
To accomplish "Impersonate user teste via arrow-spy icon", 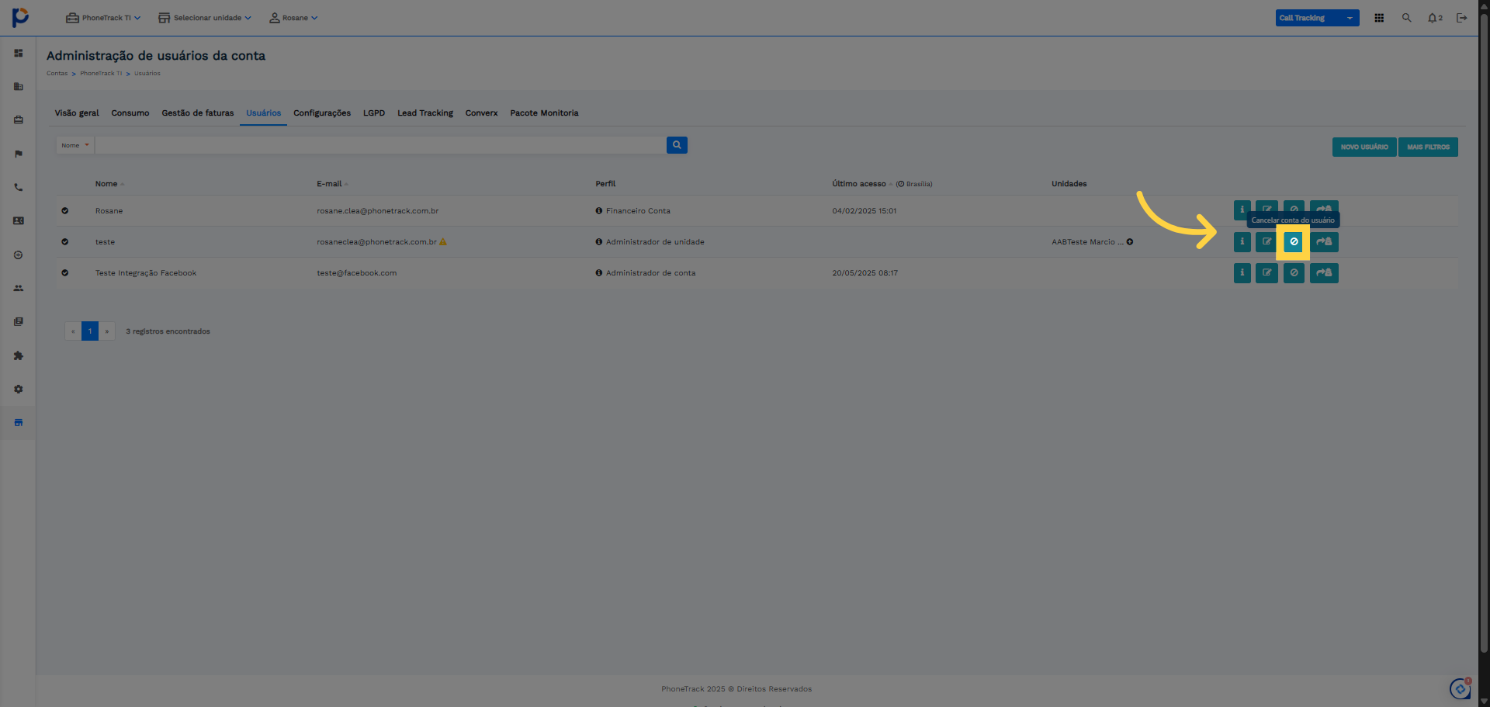I will click(1324, 242).
